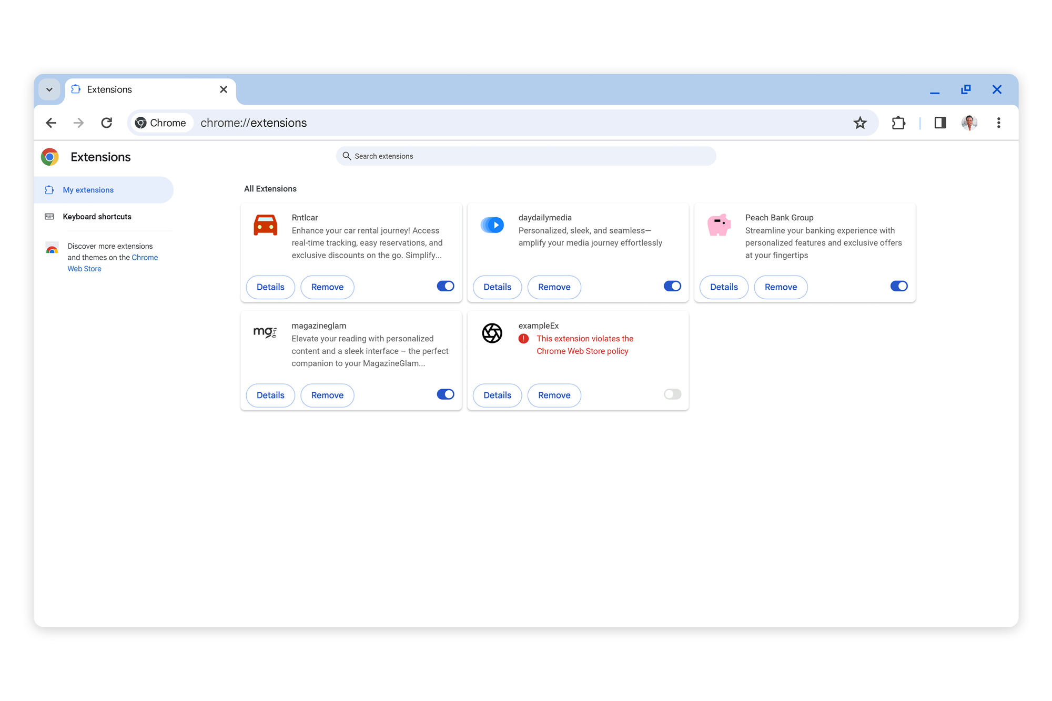Remove the Peach Bank Group extension

click(x=781, y=287)
